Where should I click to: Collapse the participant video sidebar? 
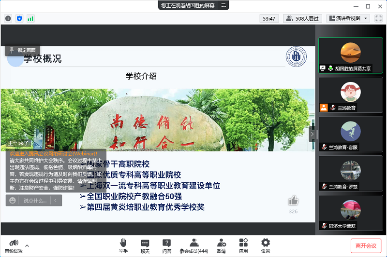[x=312, y=135]
